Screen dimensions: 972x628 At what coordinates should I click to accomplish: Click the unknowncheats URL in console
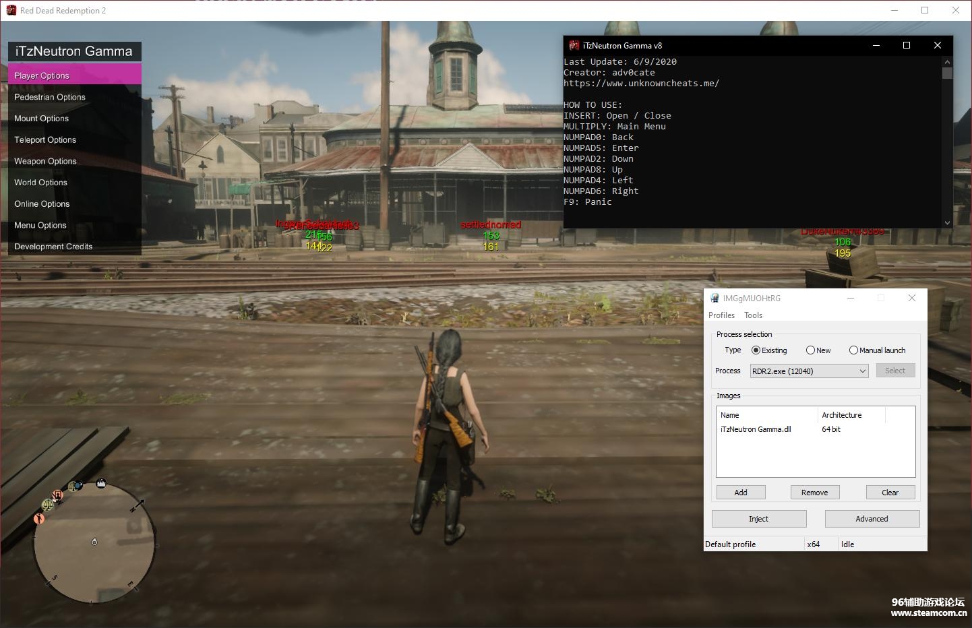click(641, 84)
